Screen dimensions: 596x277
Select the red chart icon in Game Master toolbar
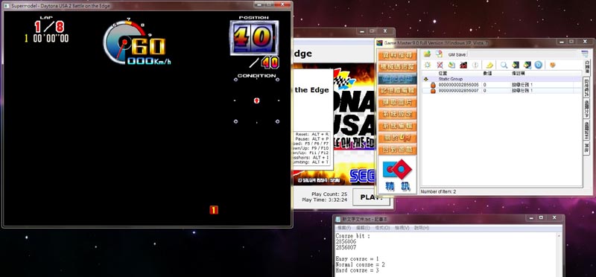(x=463, y=65)
